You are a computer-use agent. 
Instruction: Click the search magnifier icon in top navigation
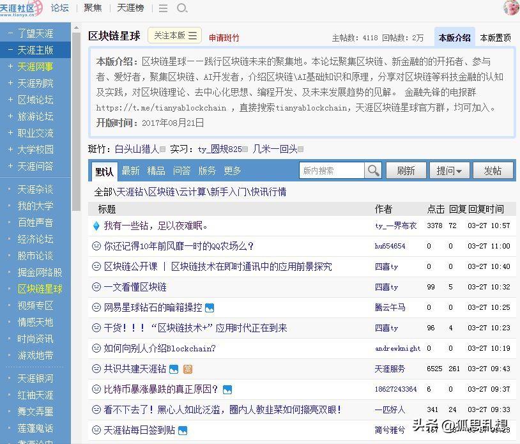[182, 8]
